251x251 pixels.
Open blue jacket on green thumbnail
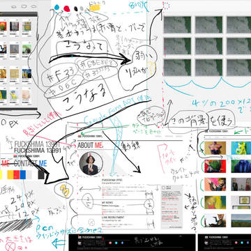point(241,166)
